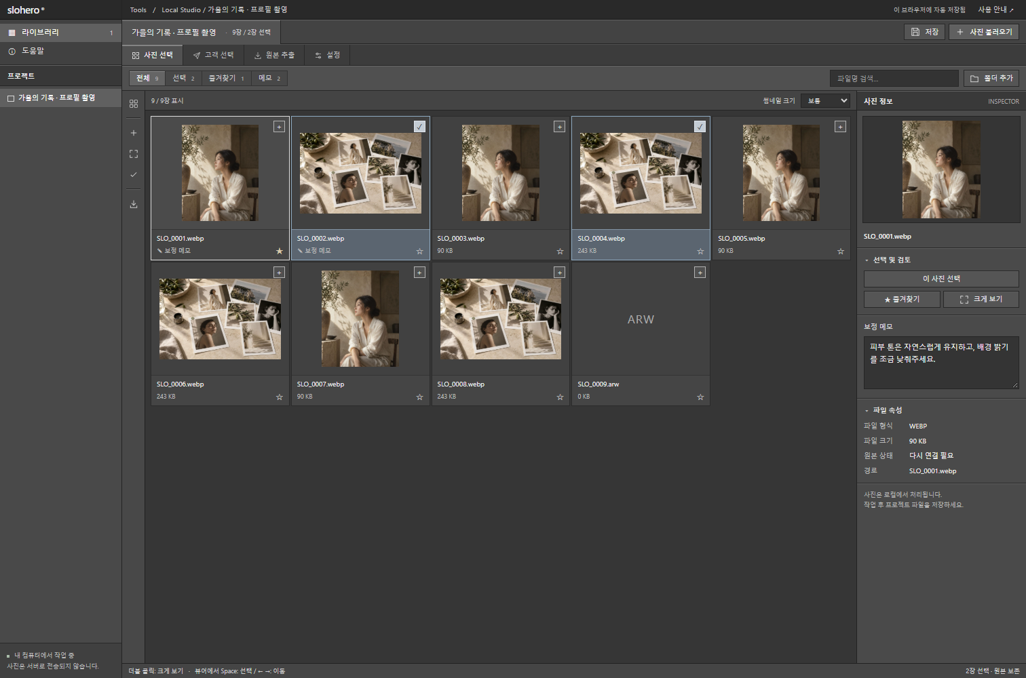Click the fullscreen frame icon in left toolstrip

tap(134, 154)
